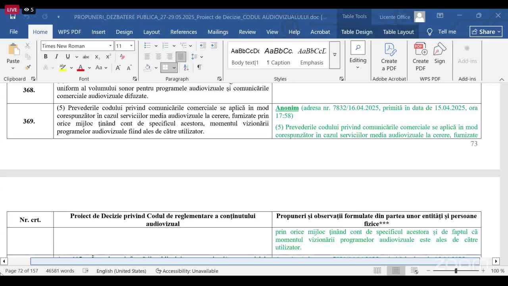
Task: Open the font color dropdown arrow
Action: pos(89,68)
